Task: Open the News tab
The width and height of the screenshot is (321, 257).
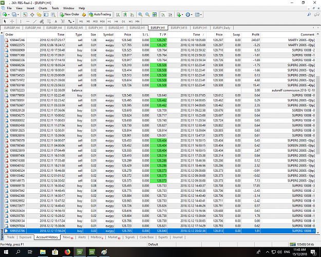Action: pos(68,237)
